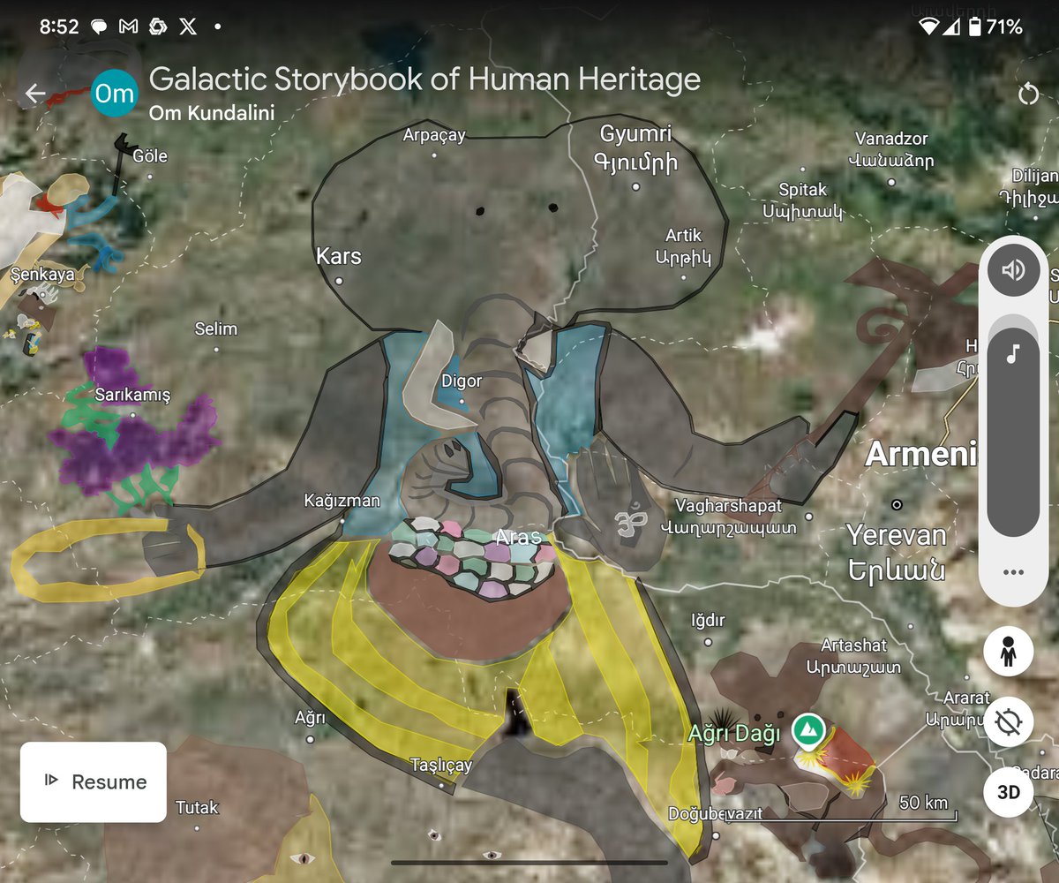The image size is (1059, 883).
Task: Select the Ağrı city label
Action: [x=310, y=719]
